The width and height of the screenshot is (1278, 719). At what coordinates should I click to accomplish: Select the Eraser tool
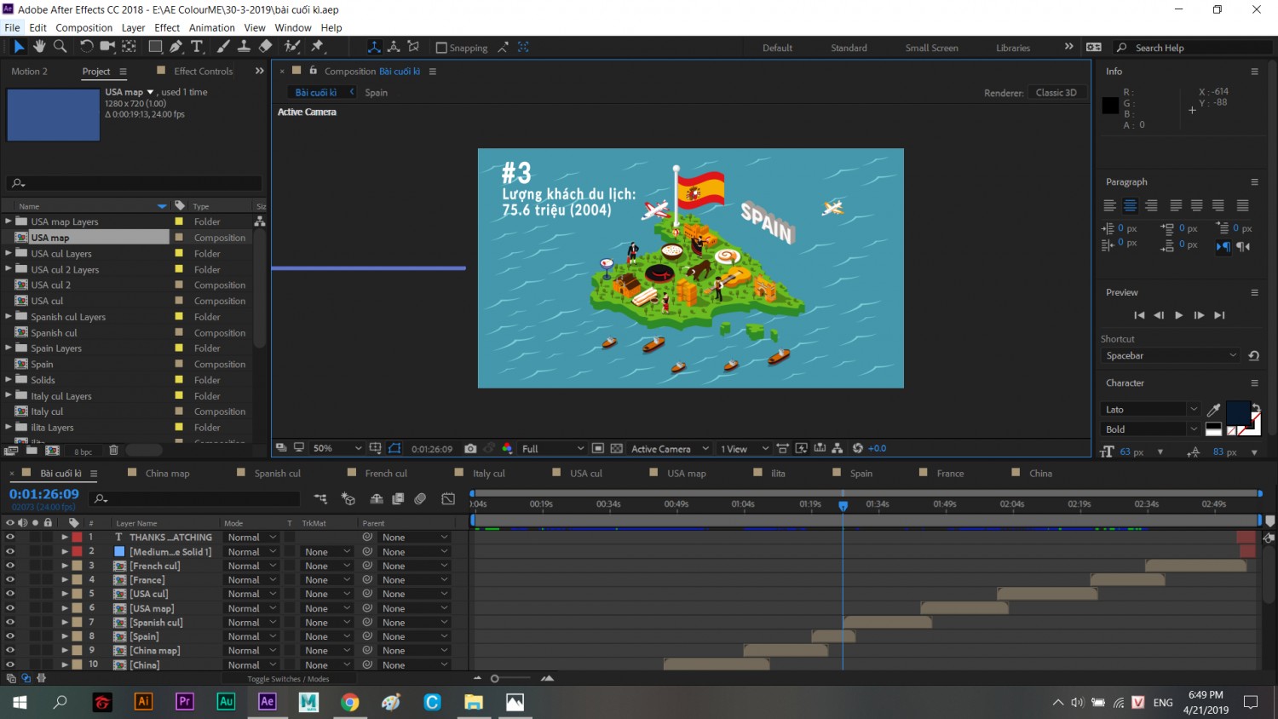click(266, 47)
